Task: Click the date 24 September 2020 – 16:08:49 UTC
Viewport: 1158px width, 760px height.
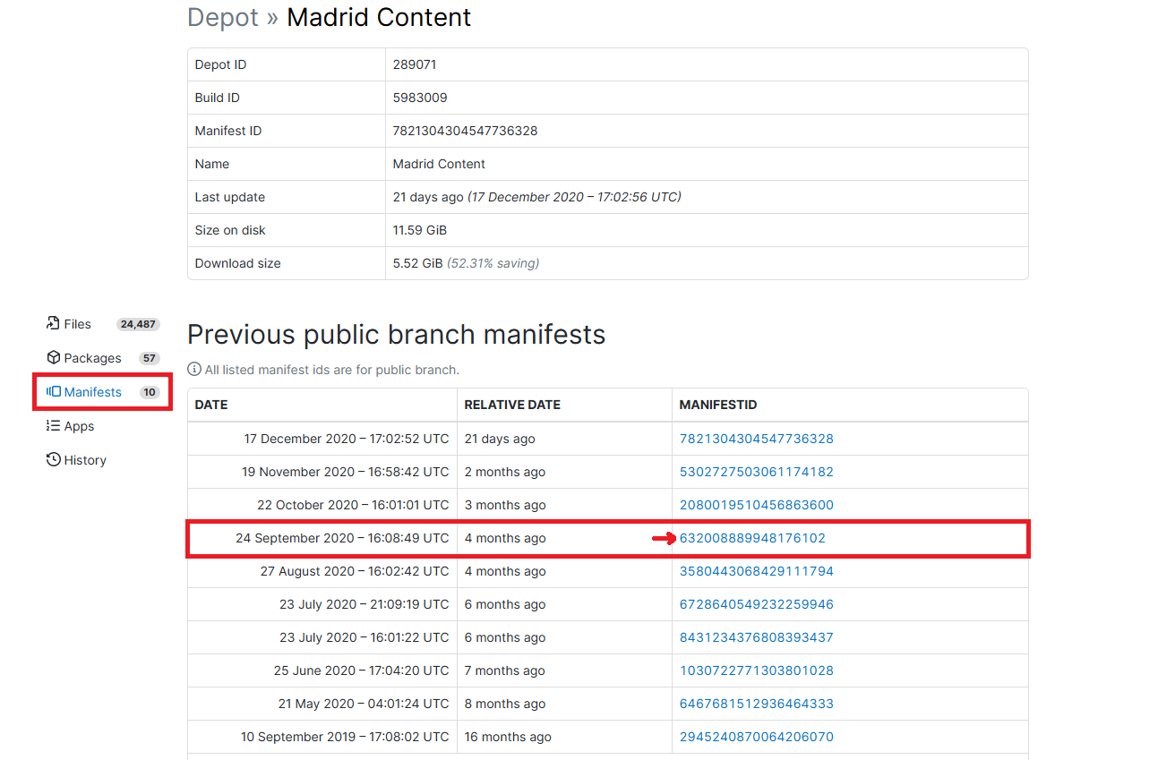Action: 342,538
